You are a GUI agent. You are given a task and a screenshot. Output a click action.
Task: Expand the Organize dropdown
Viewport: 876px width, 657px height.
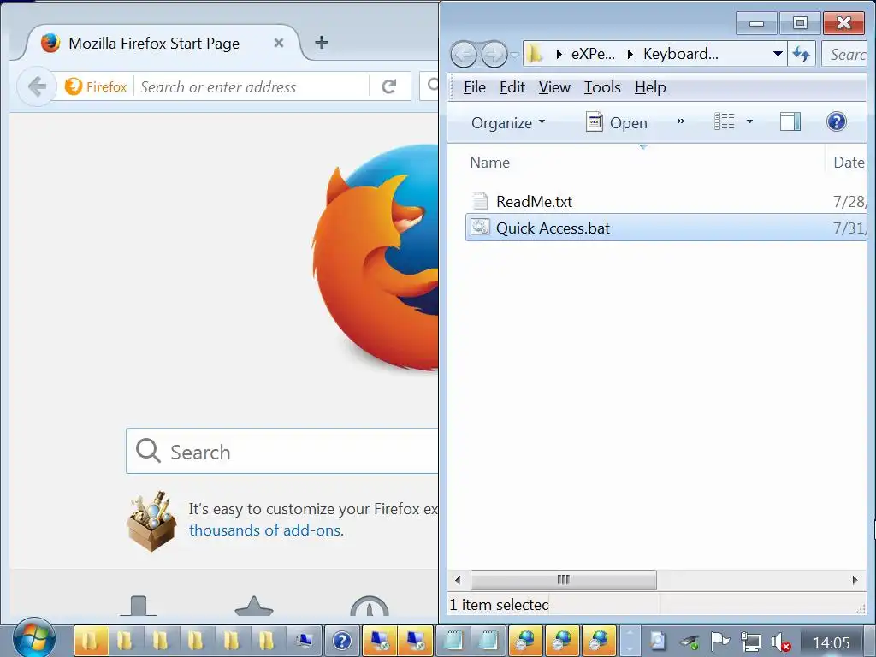coord(508,122)
